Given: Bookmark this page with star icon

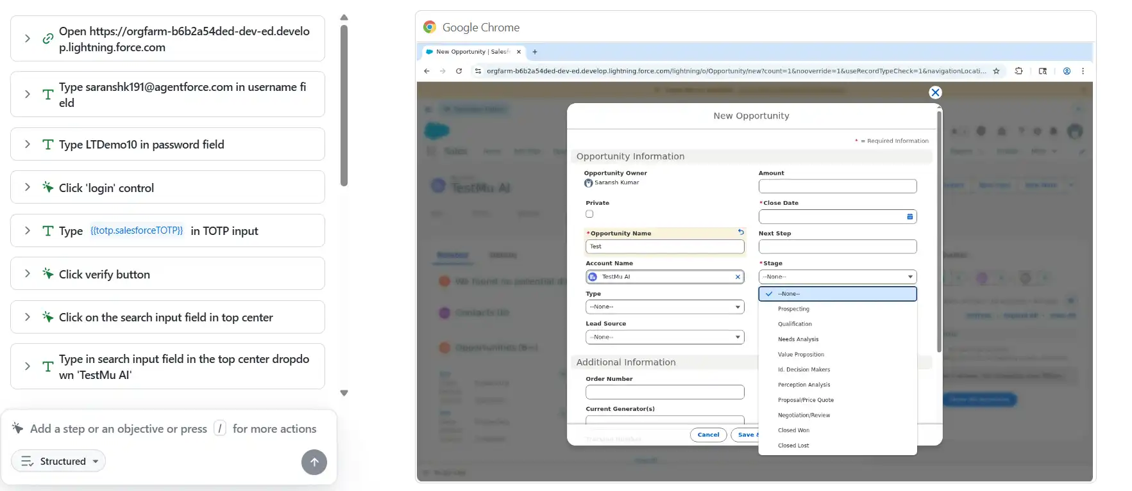Looking at the screenshot, I should [996, 71].
